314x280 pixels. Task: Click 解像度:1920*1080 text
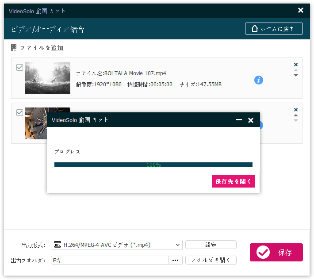[99, 84]
